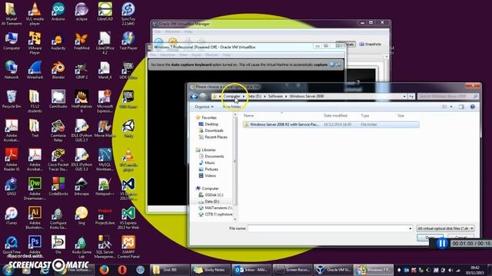Open XAMPP Control Panel desktop icon

tap(128, 247)
